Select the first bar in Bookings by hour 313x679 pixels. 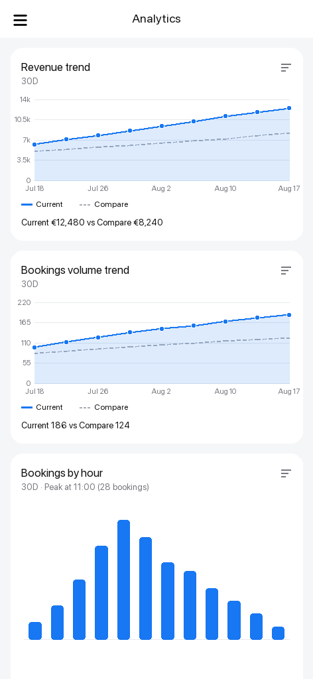click(x=35, y=631)
